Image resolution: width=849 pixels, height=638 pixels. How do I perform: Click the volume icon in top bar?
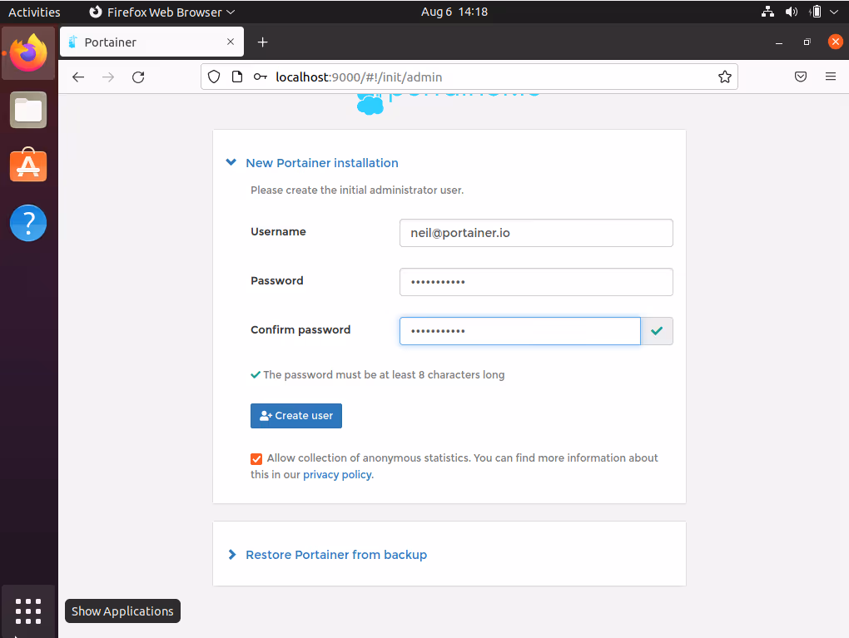[792, 12]
